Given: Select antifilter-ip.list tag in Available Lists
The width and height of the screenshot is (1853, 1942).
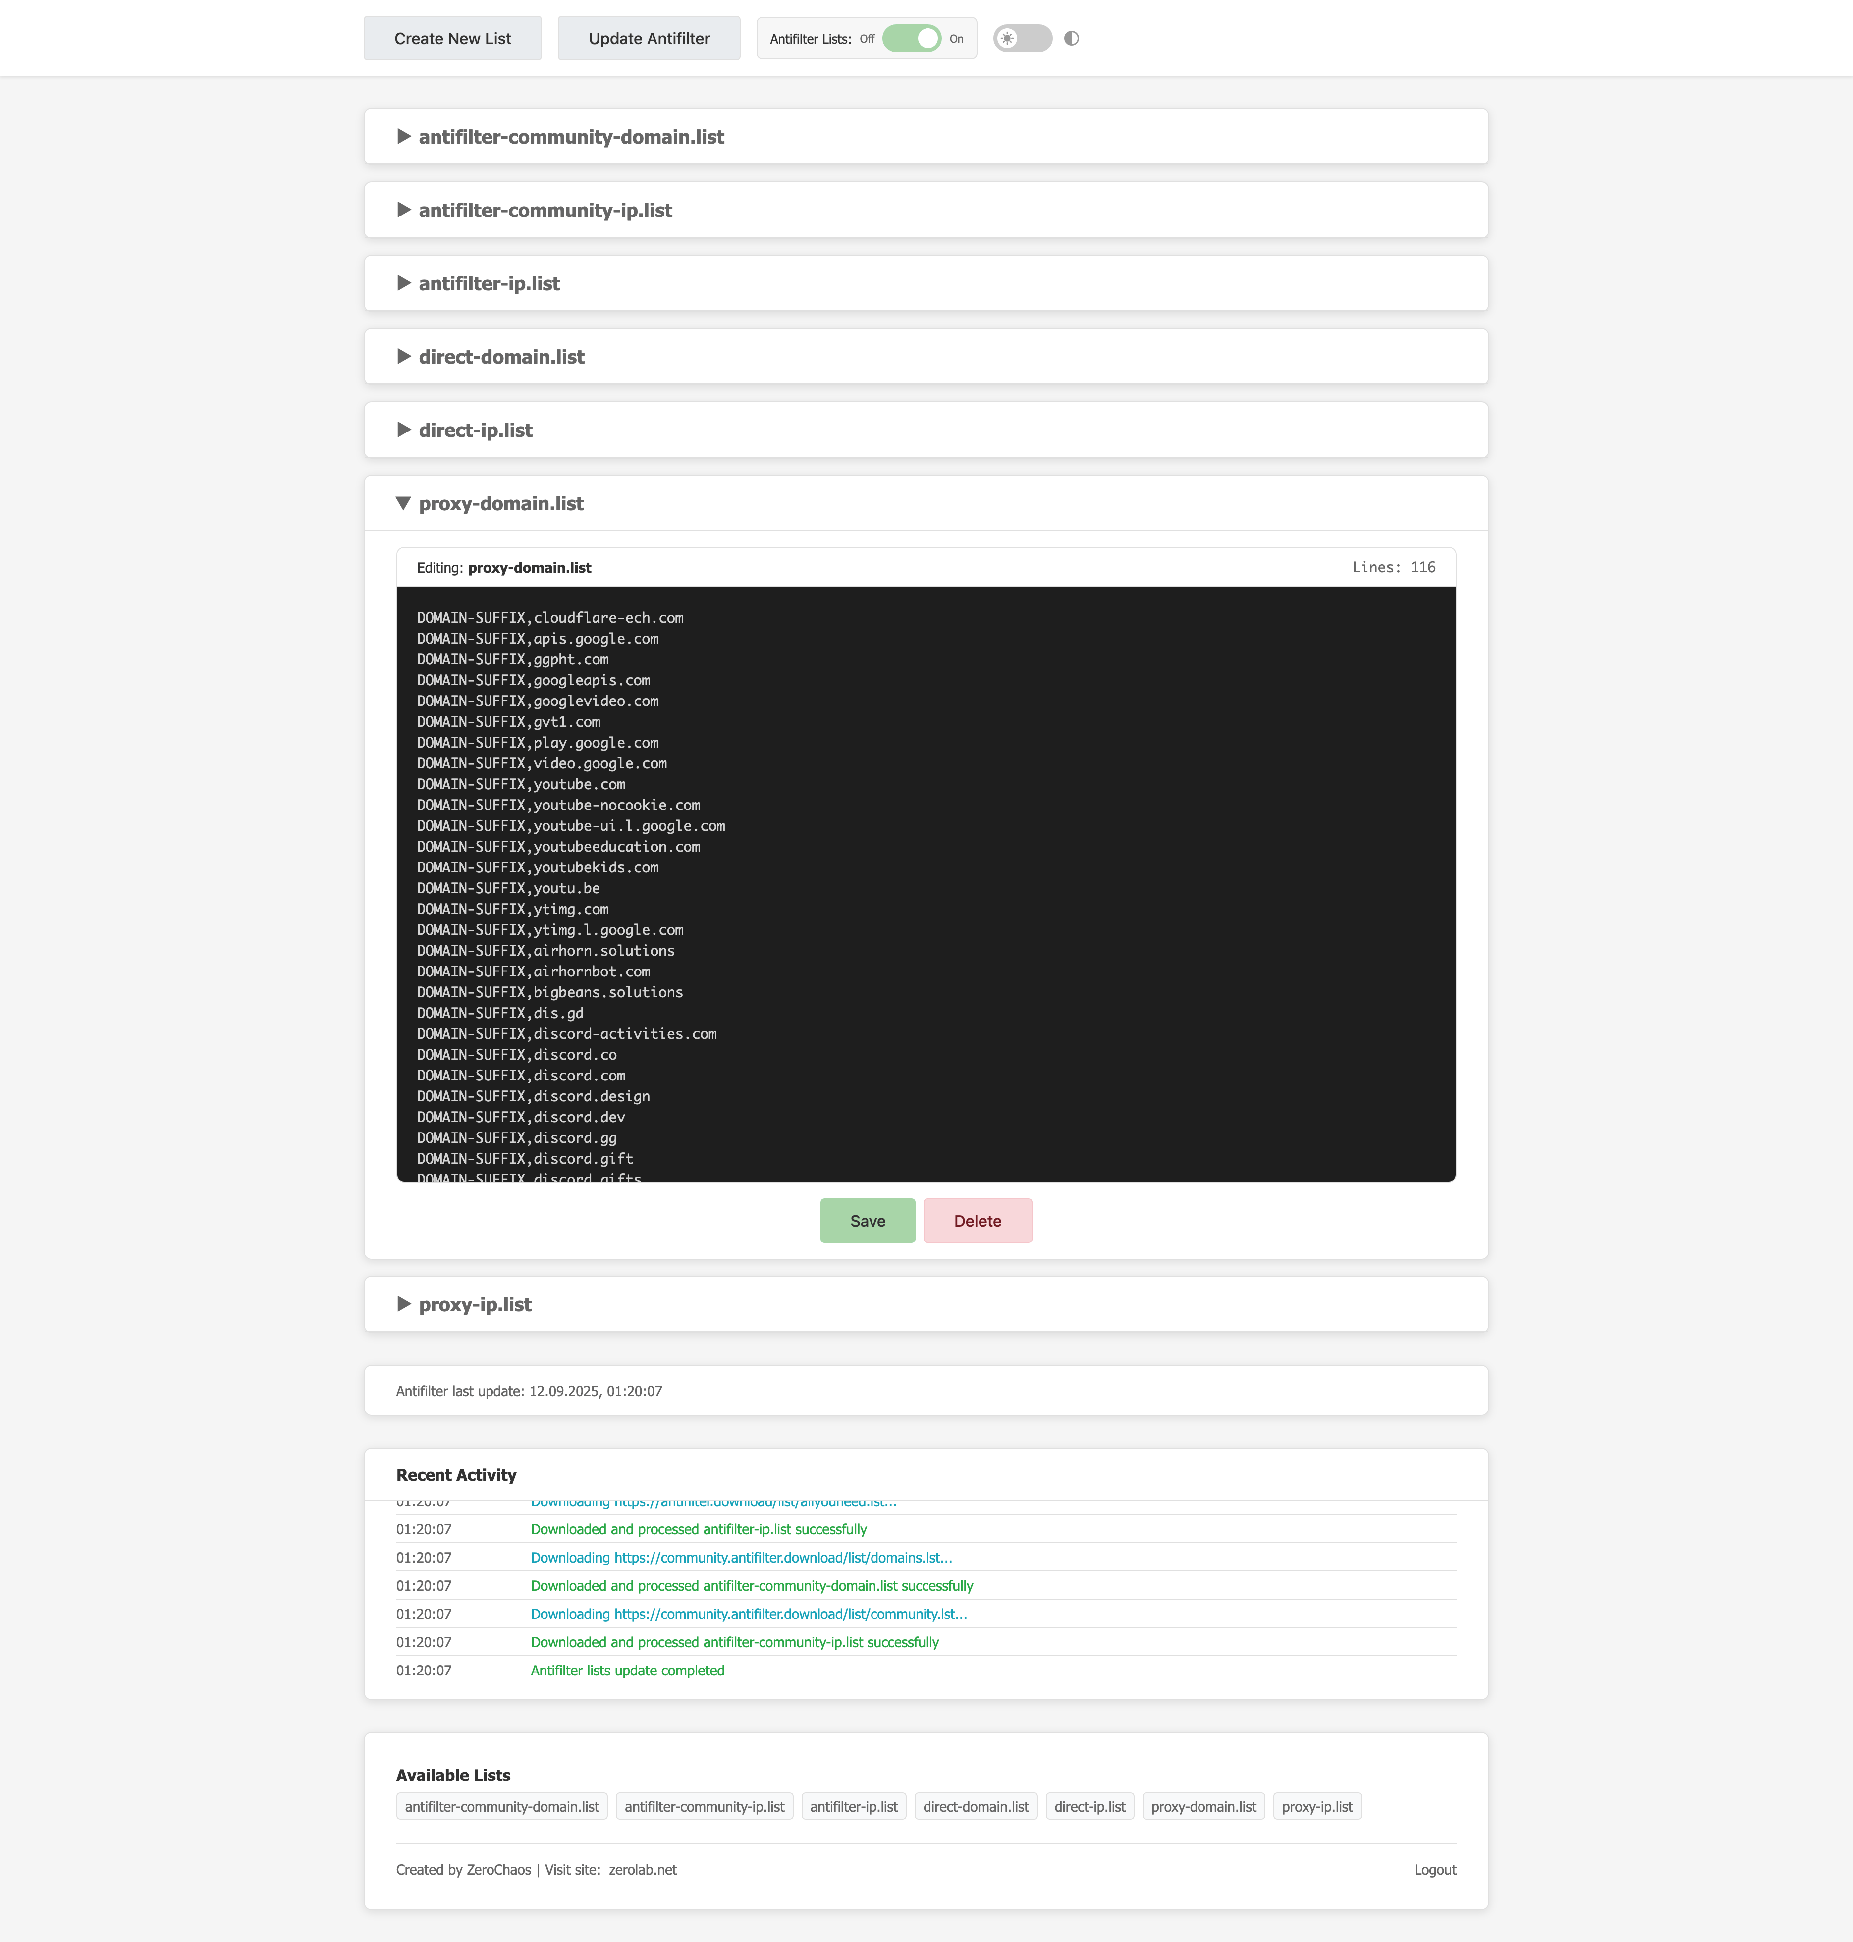Looking at the screenshot, I should (x=853, y=1807).
